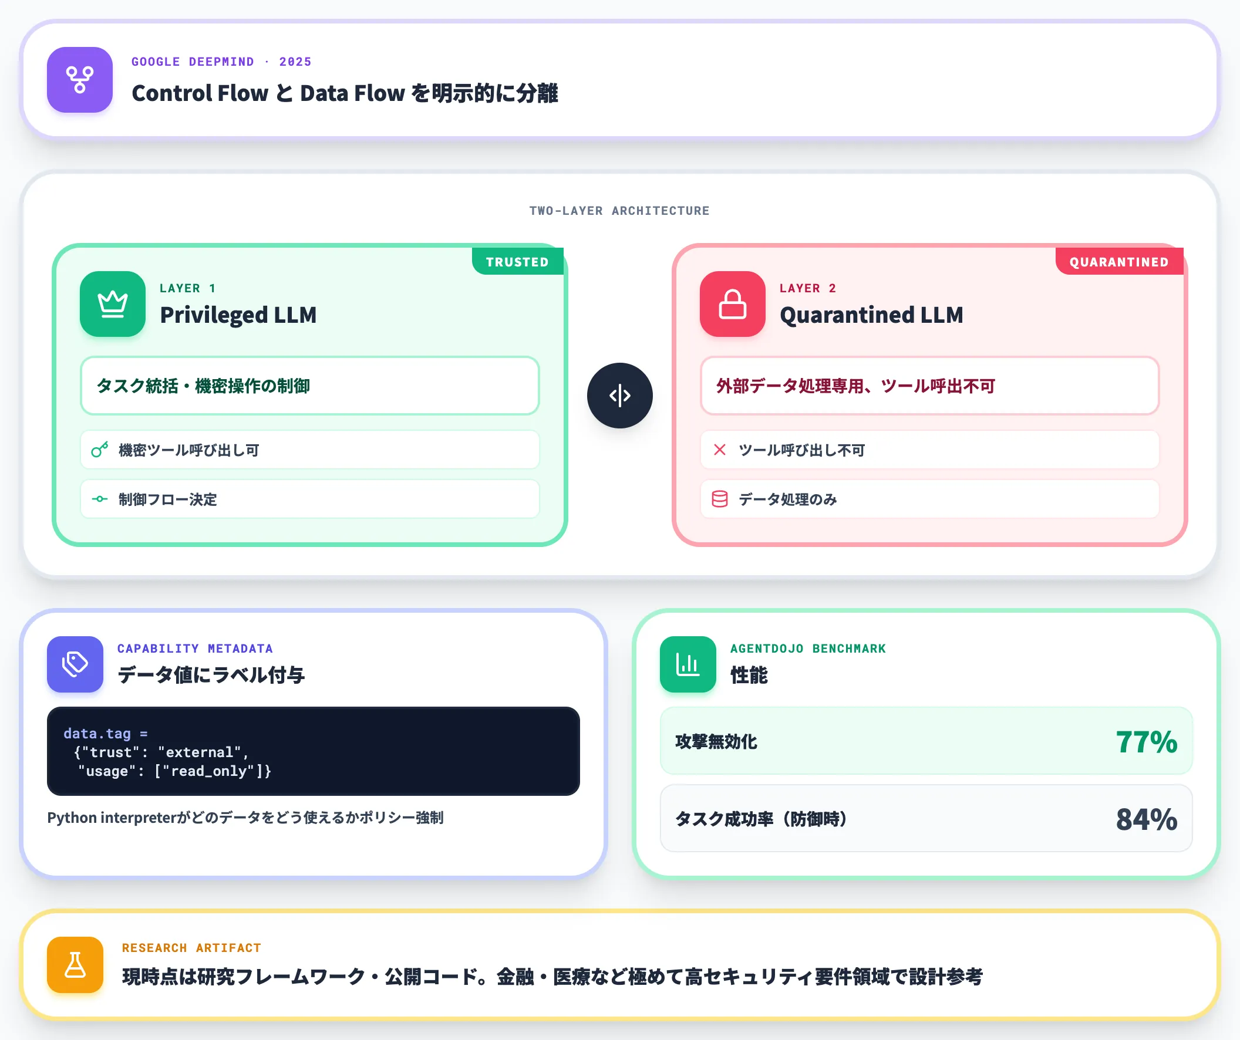The height and width of the screenshot is (1040, 1240).
Task: Click the tag icon for Capability Metadata
Action: (75, 664)
